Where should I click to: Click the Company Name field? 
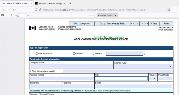pyautogui.click(x=71, y=66)
